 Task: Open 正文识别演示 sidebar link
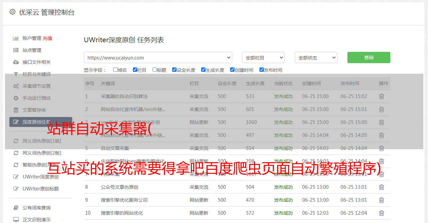click(x=37, y=220)
